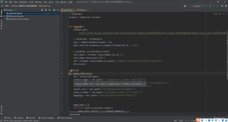Open Project panel options gear
The width and height of the screenshot is (228, 122).
[x=54, y=10]
